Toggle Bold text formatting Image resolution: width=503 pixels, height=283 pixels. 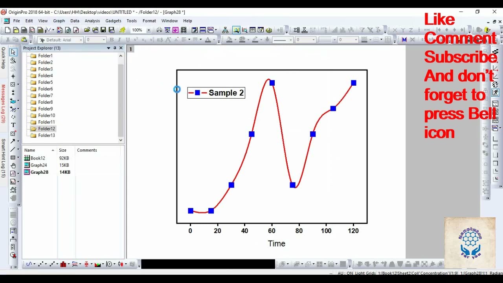[x=112, y=40]
